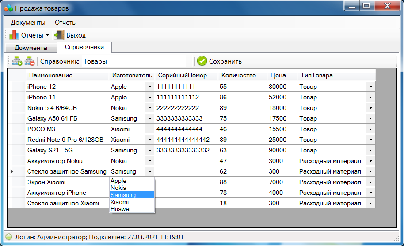
Task: Click the green connection status indicator
Action: tap(9, 237)
